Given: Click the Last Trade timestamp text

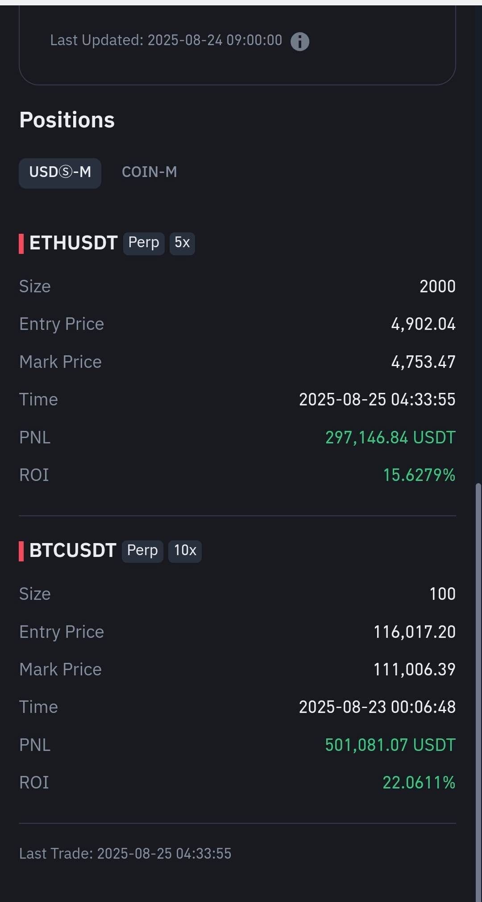Looking at the screenshot, I should click(x=125, y=854).
